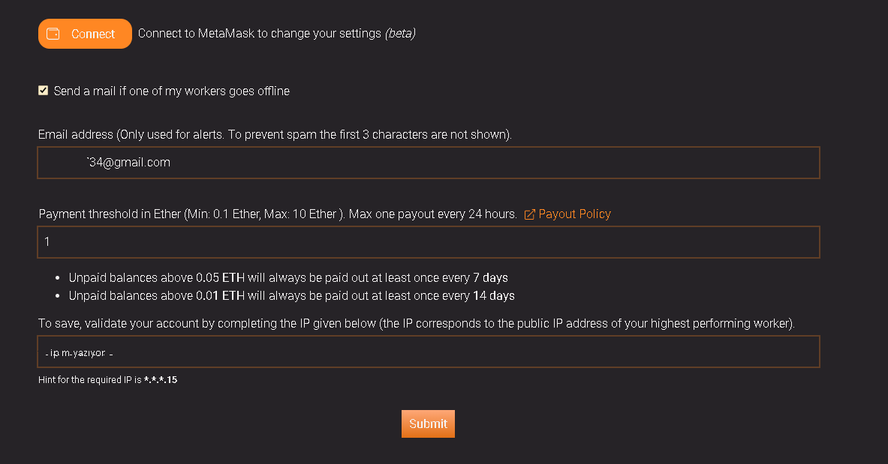The height and width of the screenshot is (464, 888).
Task: Click the 'To save, validate your account' instruction
Action: pos(416,324)
